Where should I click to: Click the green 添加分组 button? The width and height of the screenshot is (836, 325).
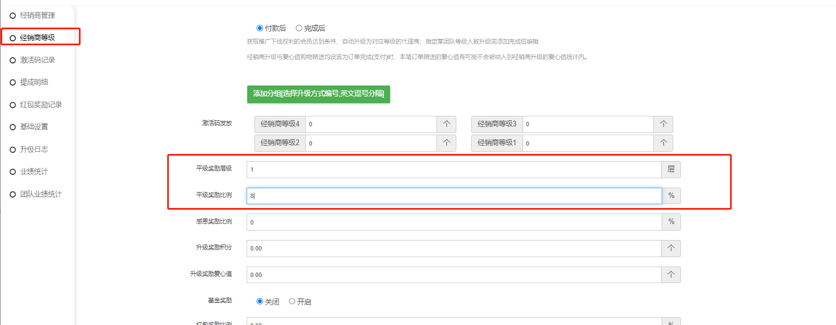[x=318, y=94]
